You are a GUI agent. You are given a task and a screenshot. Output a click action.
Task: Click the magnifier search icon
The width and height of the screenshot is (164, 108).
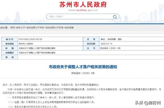tap(115, 17)
